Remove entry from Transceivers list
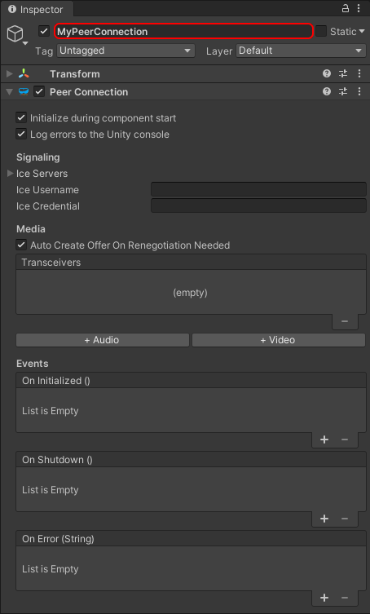 coord(345,321)
